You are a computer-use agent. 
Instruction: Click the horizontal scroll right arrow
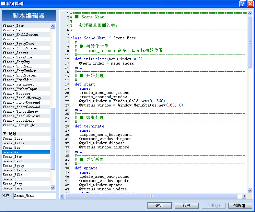244,196
